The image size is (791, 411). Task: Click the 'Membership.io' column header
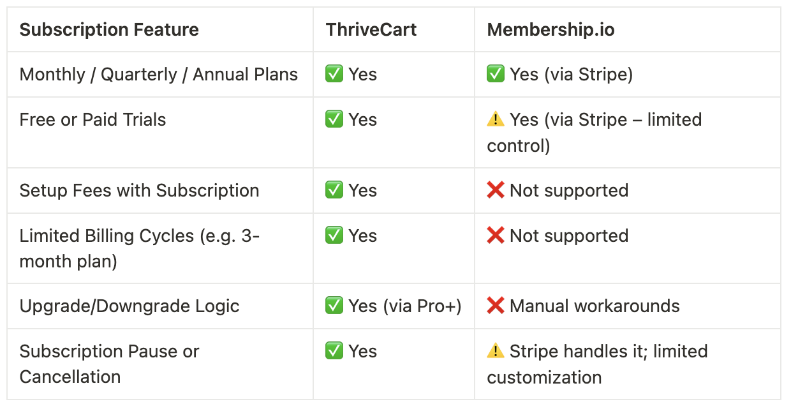click(551, 29)
